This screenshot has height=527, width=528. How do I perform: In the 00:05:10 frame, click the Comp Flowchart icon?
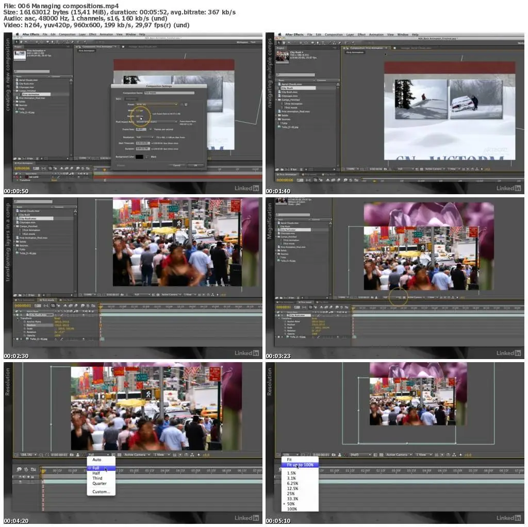pos(454,455)
